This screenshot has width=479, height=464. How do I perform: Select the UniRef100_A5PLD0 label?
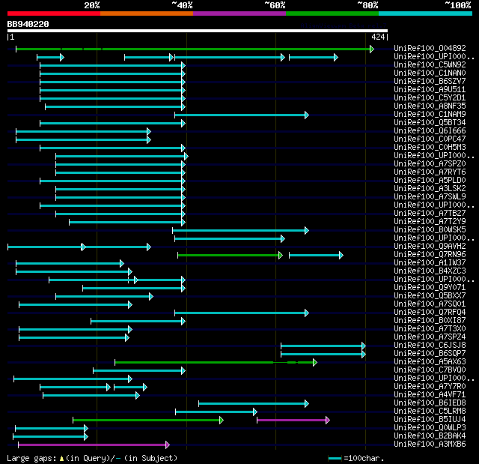430,180
